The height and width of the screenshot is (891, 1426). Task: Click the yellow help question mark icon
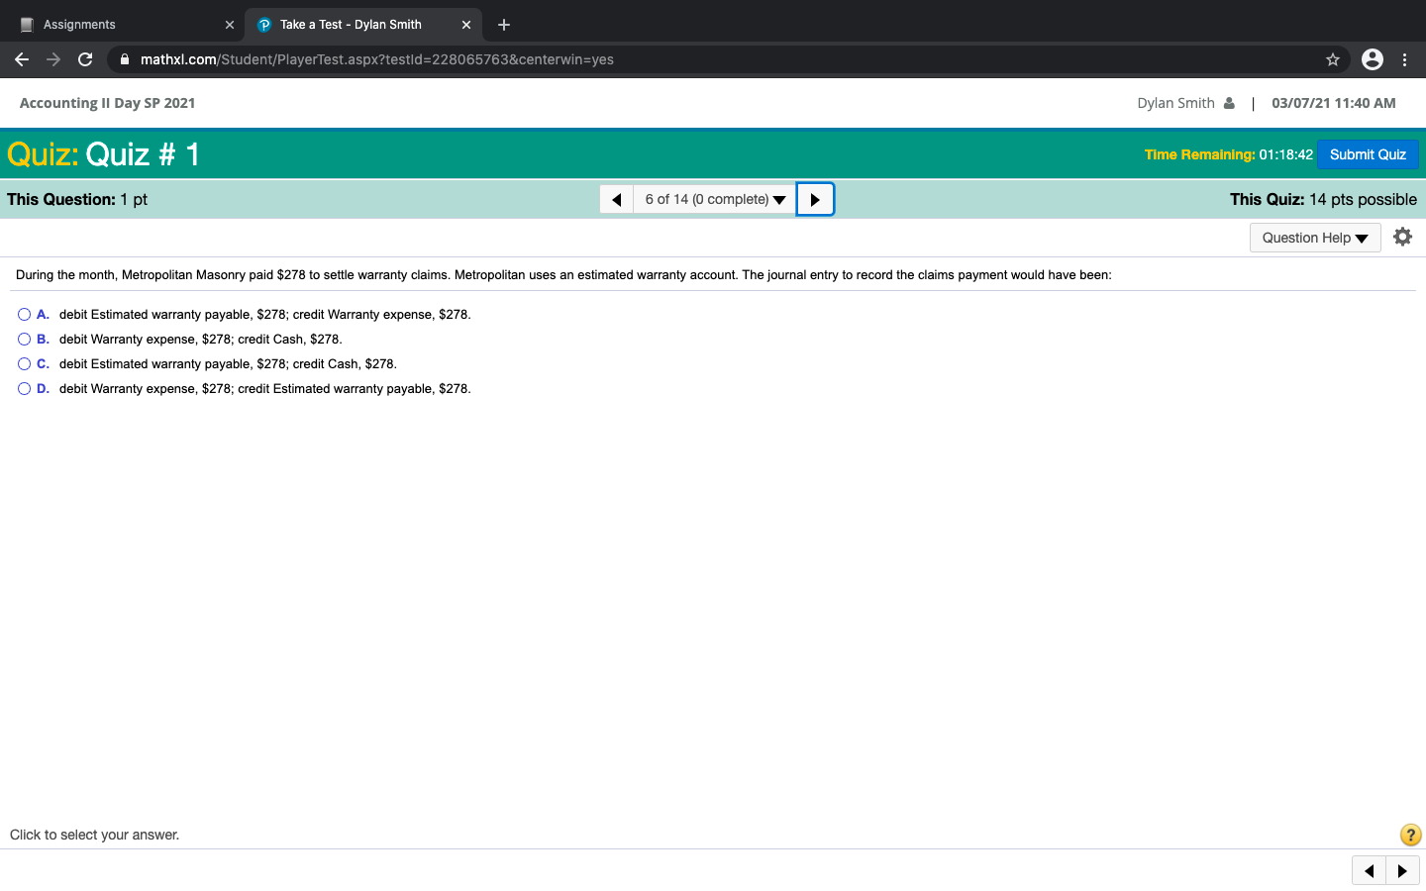click(x=1410, y=835)
